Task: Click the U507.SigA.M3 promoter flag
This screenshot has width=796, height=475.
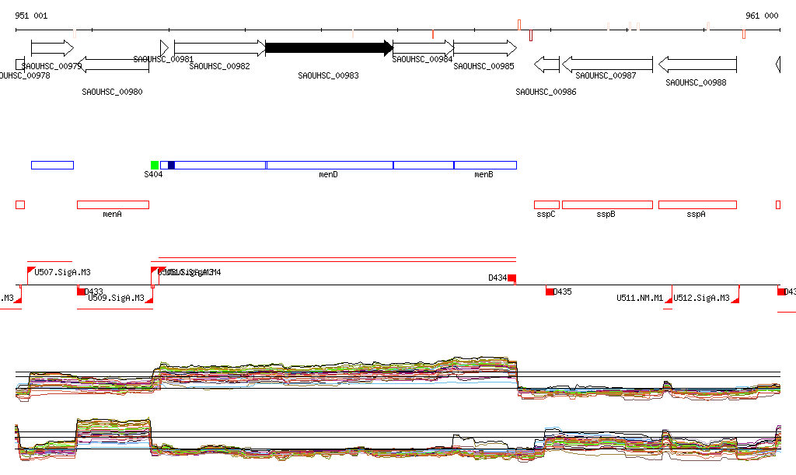Action: 30,270
